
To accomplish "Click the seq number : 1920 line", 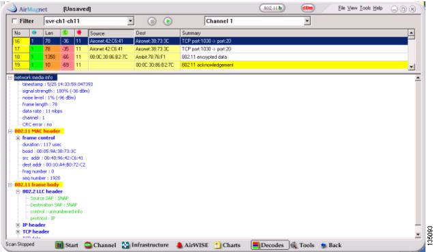I will pyautogui.click(x=41, y=178).
